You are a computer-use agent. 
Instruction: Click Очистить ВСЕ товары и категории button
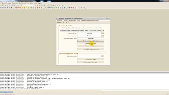[x=91, y=49]
